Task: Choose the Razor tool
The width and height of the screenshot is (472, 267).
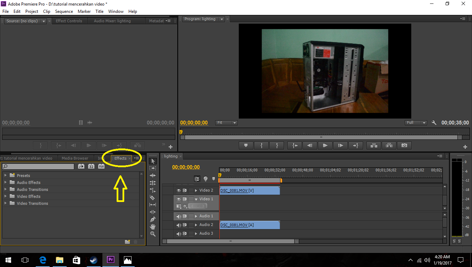Action: point(153,197)
